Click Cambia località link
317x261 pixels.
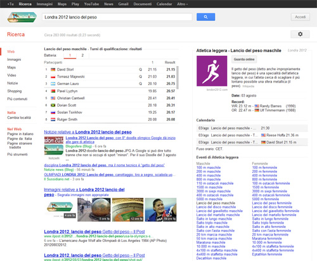pos(19,117)
